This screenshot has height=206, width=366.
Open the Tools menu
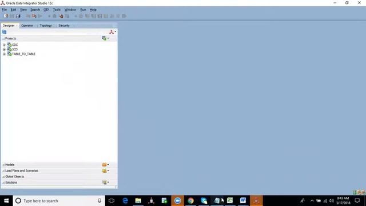[57, 10]
